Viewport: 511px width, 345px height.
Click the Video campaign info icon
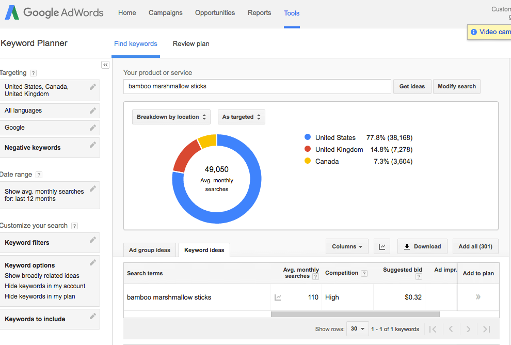coord(474,32)
